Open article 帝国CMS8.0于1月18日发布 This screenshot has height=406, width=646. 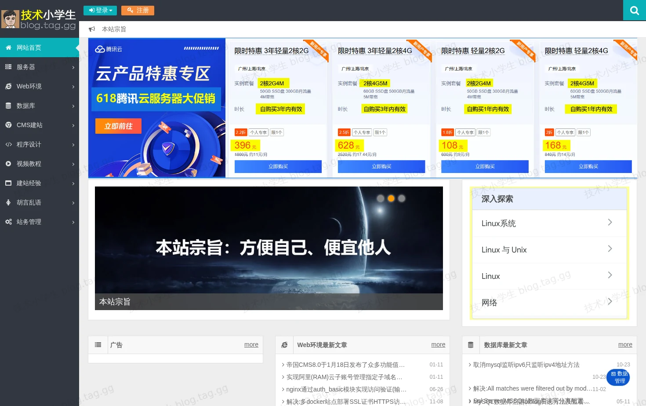pyautogui.click(x=345, y=365)
